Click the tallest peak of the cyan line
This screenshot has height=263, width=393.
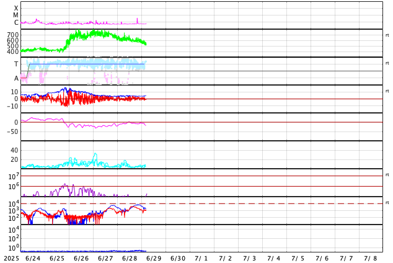pos(95,153)
